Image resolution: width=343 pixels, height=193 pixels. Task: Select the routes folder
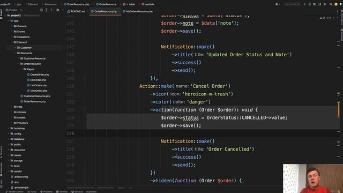[x=16, y=155]
